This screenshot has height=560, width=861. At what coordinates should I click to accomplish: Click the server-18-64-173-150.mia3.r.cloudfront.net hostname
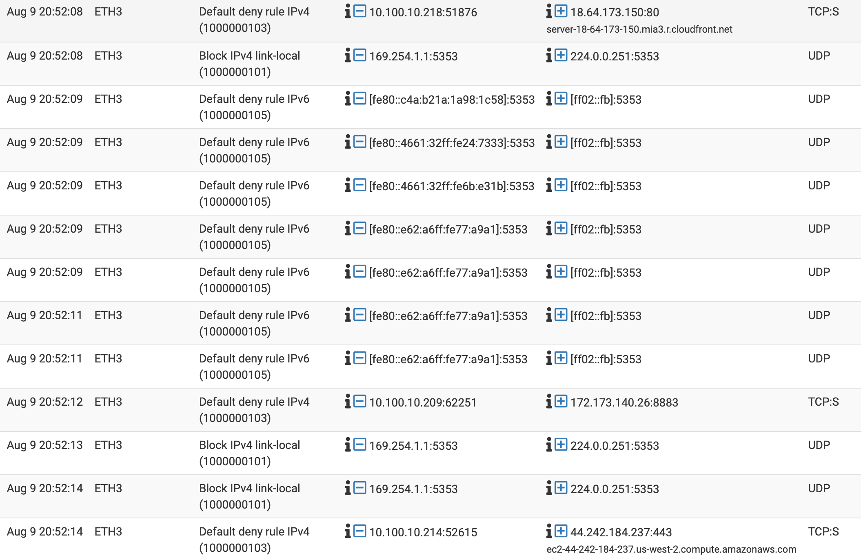[x=639, y=29]
